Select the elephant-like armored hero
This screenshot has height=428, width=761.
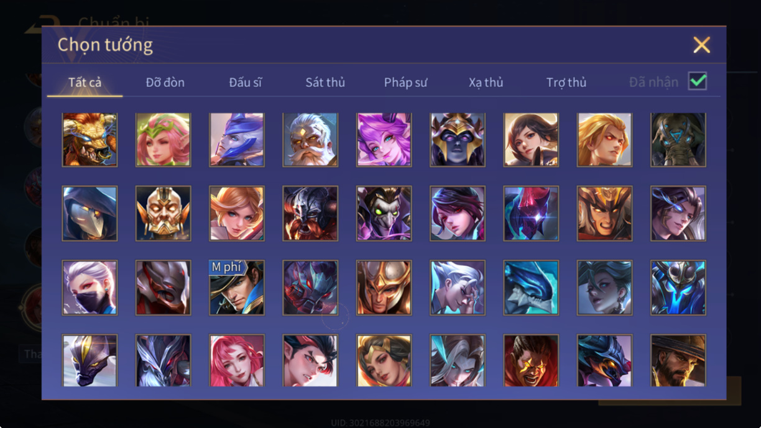click(678, 140)
